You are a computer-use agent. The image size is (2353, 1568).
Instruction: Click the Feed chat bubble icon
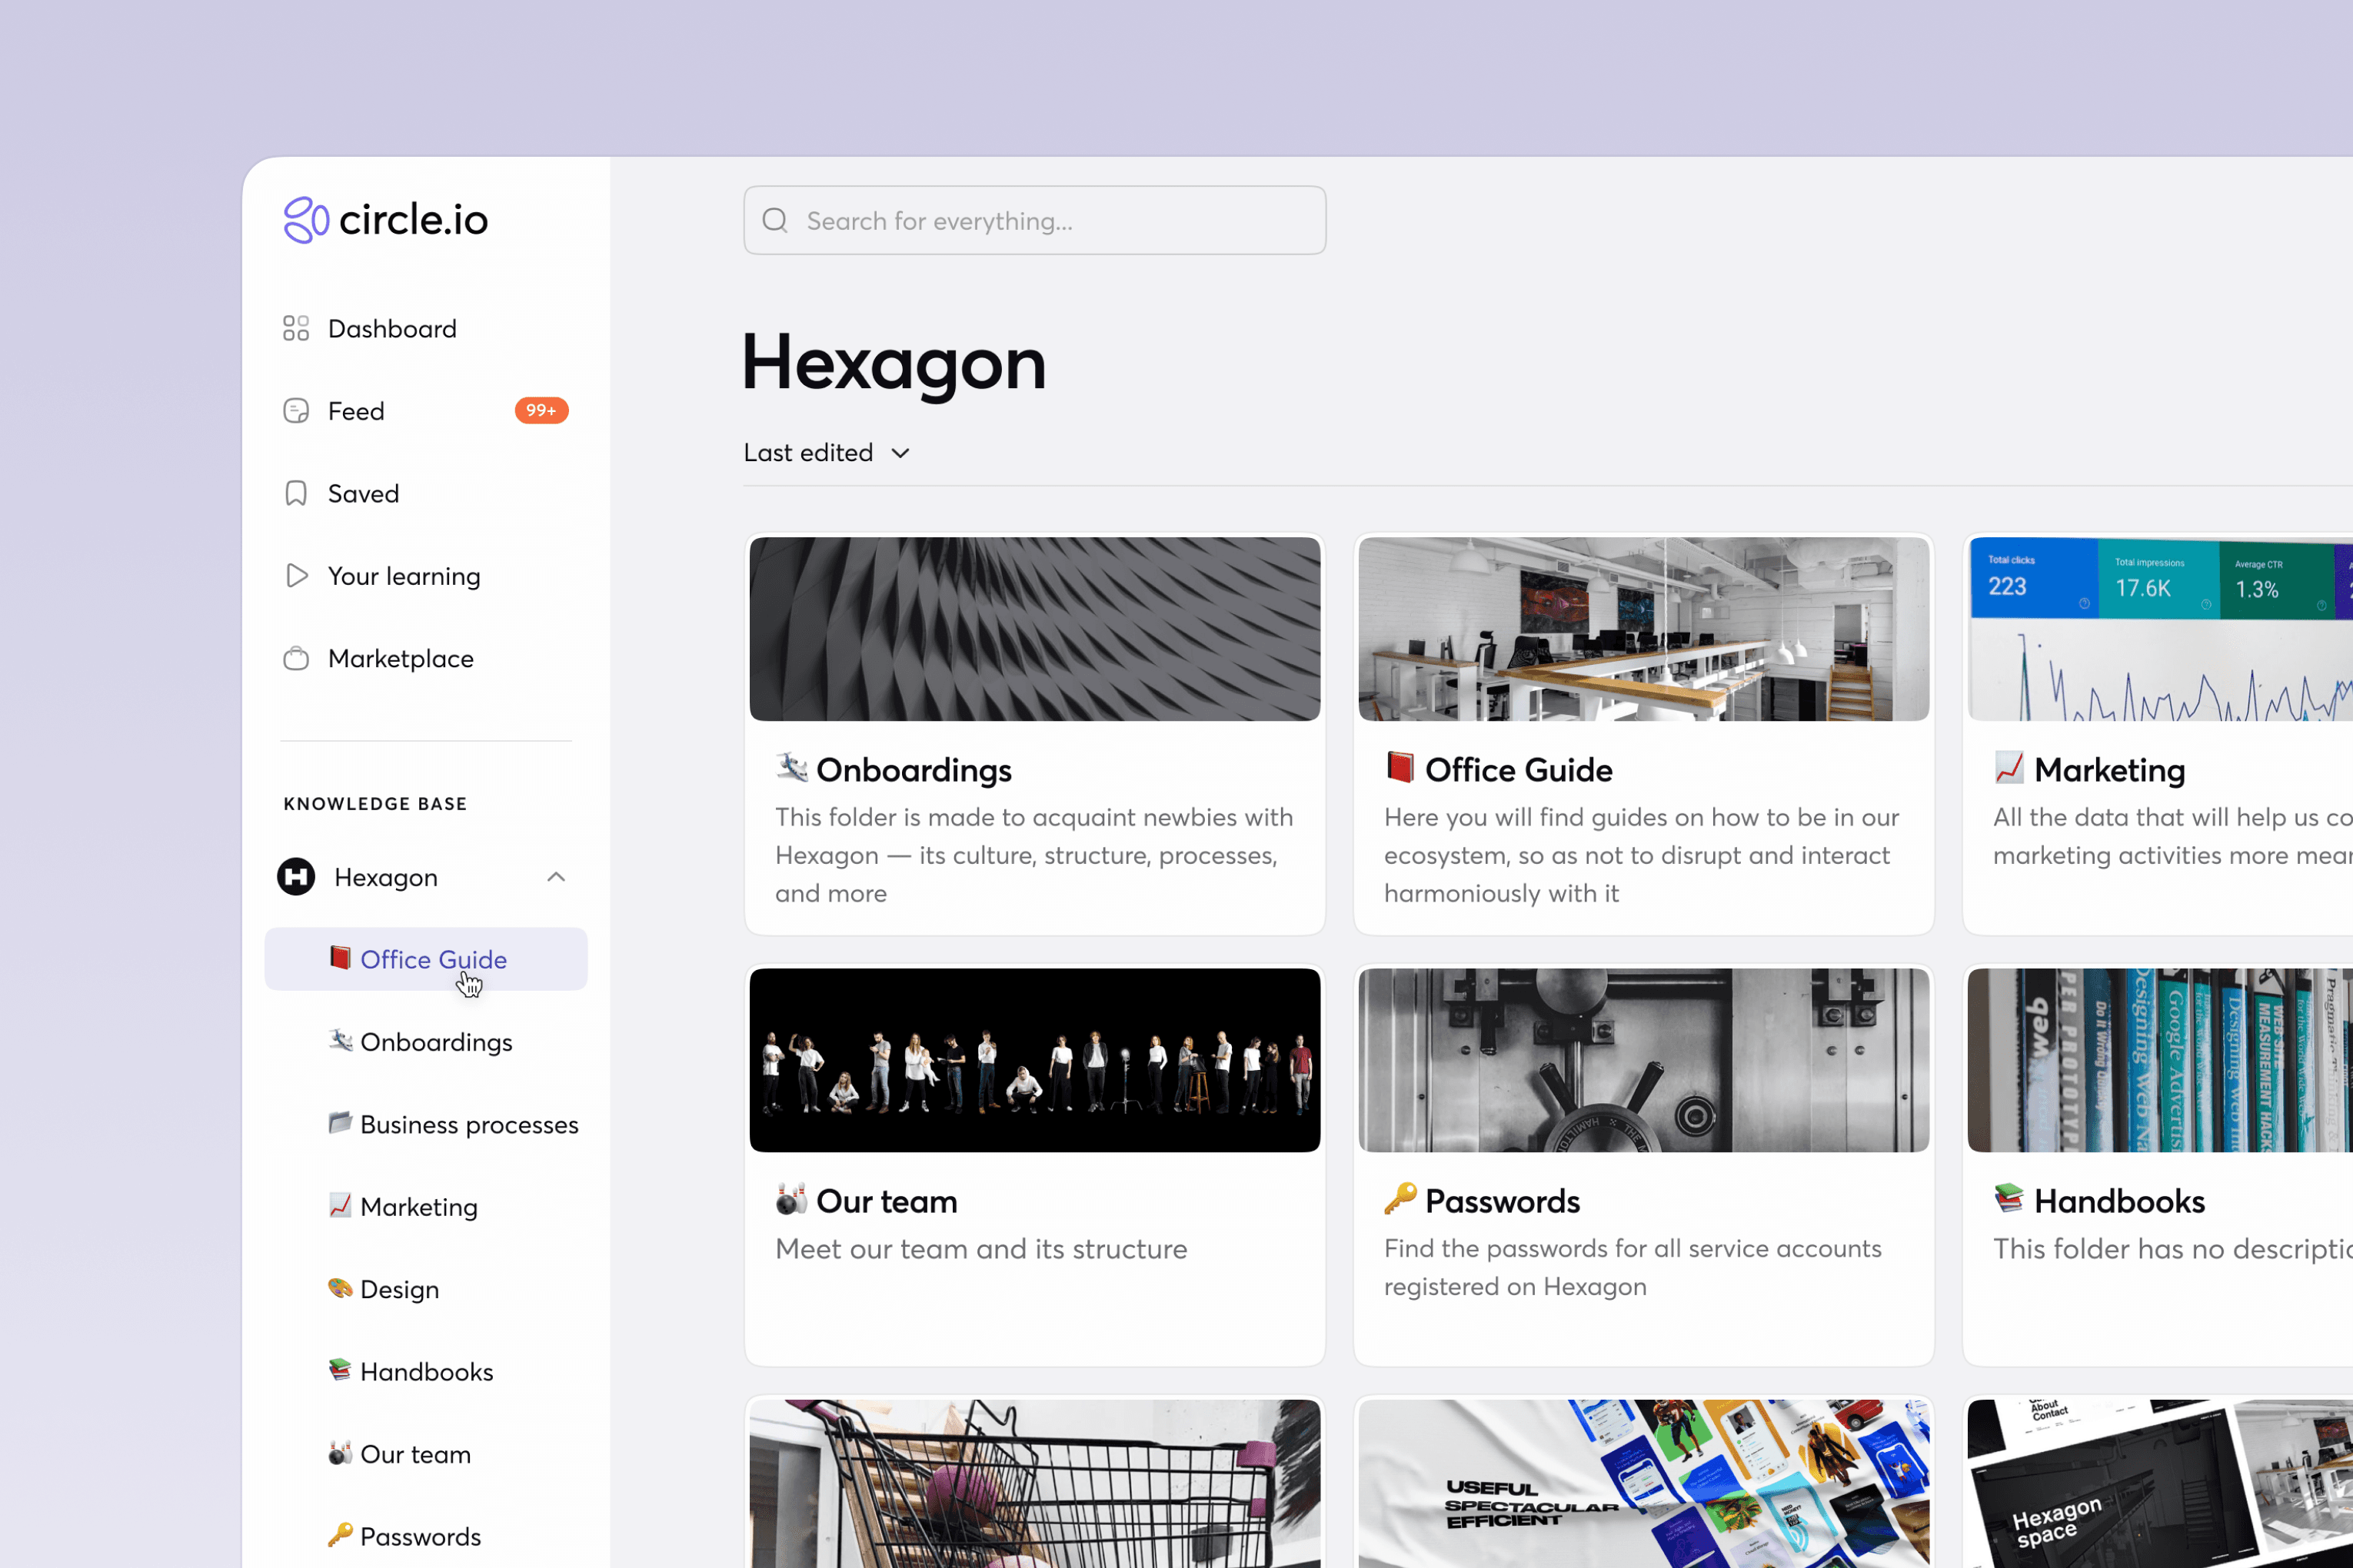pyautogui.click(x=296, y=411)
